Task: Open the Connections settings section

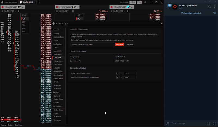Action: (59, 37)
